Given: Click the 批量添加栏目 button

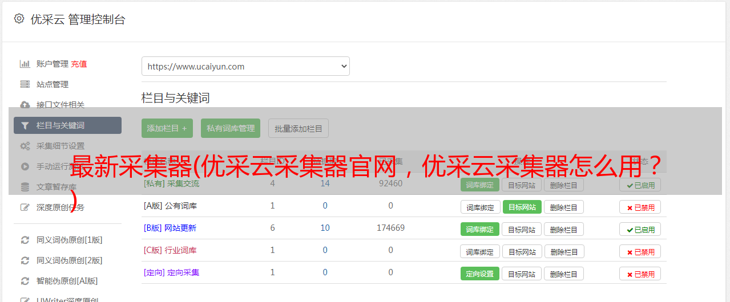Looking at the screenshot, I should (299, 128).
